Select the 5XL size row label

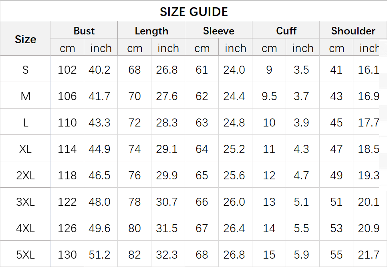[x=25, y=255]
